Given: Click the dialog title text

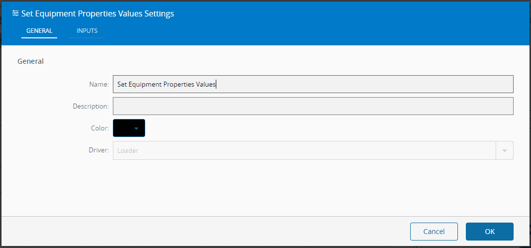Looking at the screenshot, I should [x=97, y=14].
